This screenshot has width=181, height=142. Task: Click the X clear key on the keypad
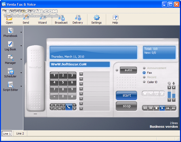74,109
